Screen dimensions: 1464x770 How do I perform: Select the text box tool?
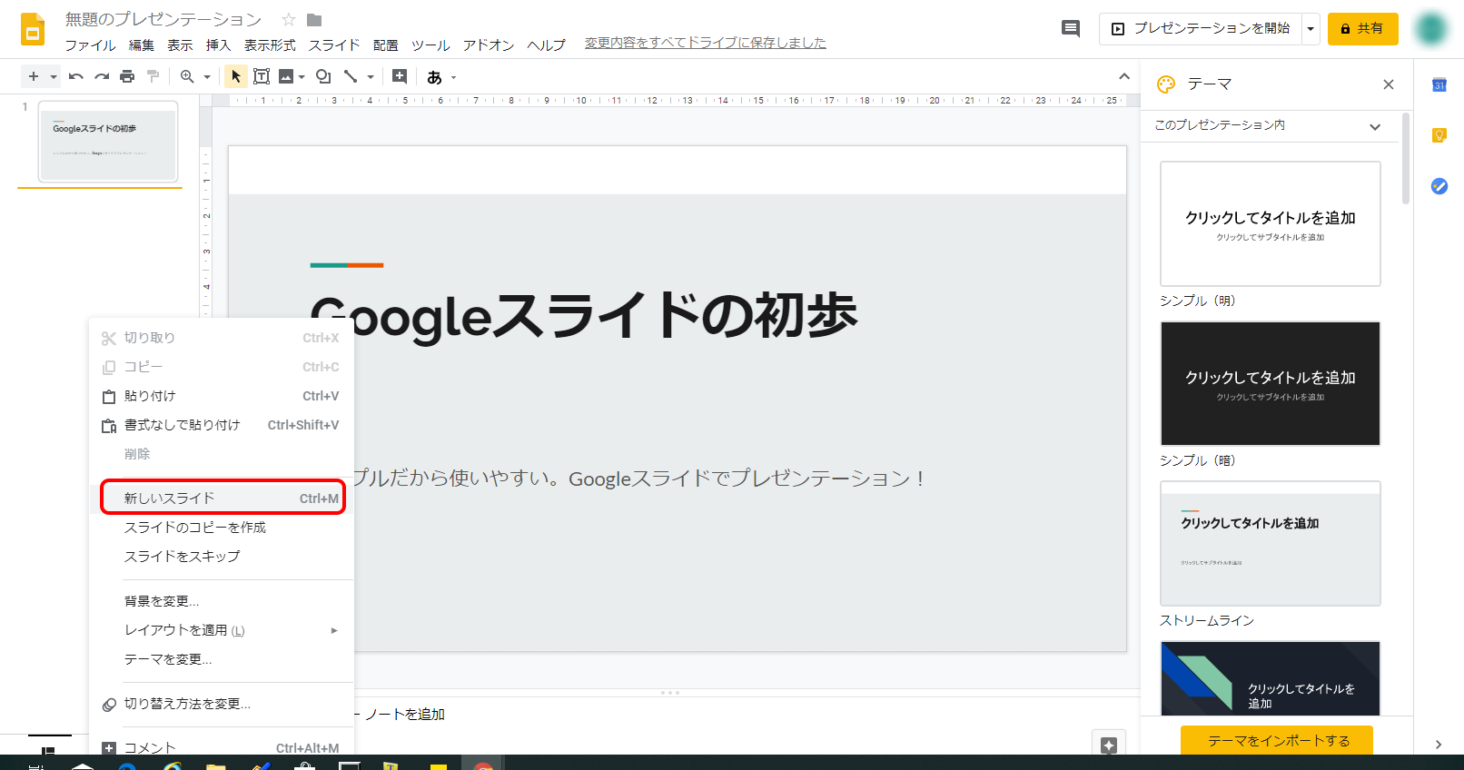(x=262, y=76)
